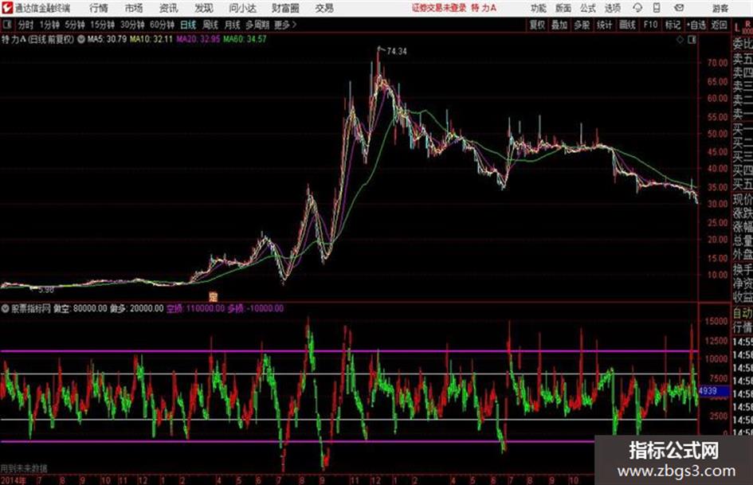Click the 做空: 80000.00 indicator value
753x485 pixels.
[x=80, y=308]
